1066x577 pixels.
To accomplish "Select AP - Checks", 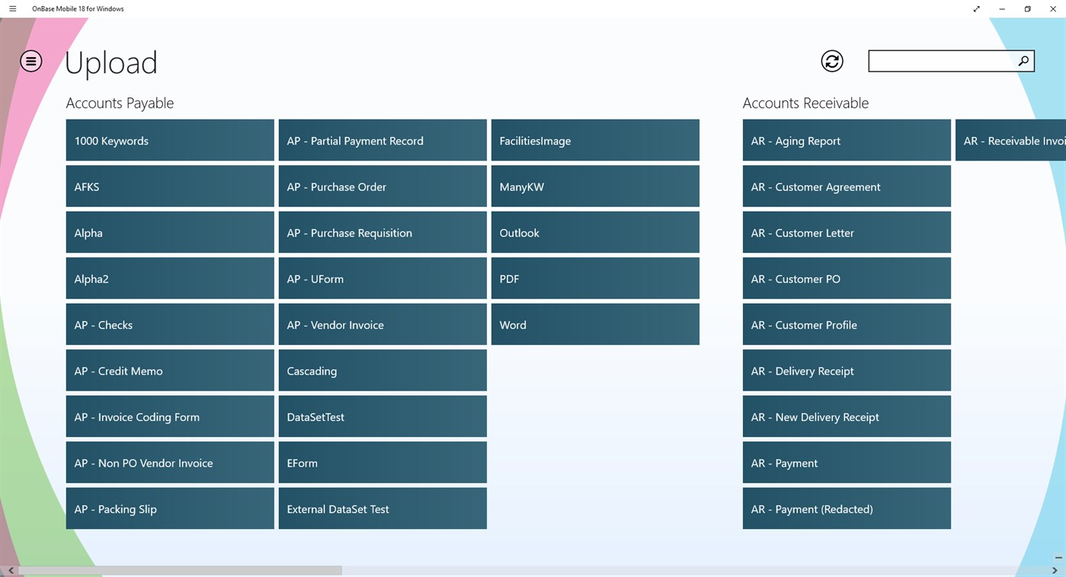I will pos(169,324).
